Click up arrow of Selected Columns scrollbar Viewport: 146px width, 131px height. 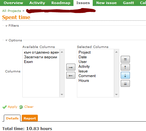[x=116, y=52]
